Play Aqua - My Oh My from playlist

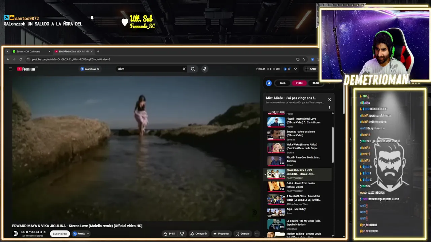[299, 212]
